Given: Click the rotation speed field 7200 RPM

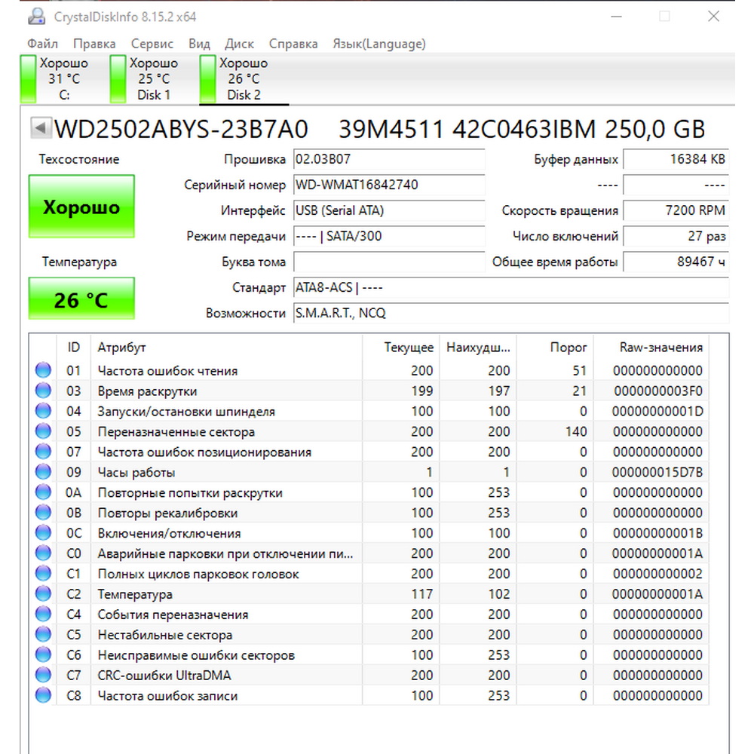Looking at the screenshot, I should (x=676, y=210).
